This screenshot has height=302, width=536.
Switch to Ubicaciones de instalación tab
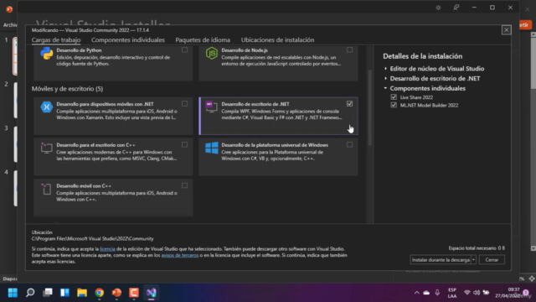[277, 40]
